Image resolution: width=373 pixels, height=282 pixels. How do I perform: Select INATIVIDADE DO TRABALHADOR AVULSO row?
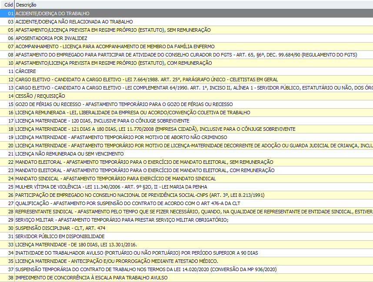(186, 253)
